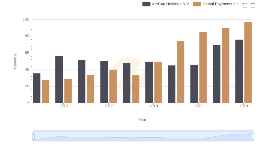Click the 2020 AerCap dark bar
This screenshot has width=259, height=149.
click(x=172, y=84)
